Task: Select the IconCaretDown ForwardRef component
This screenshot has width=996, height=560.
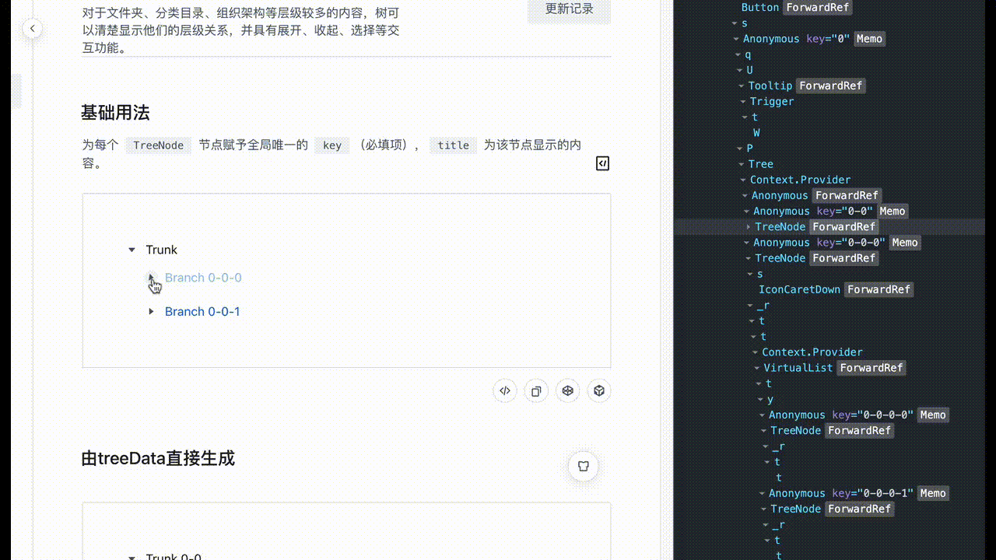Action: click(x=799, y=289)
